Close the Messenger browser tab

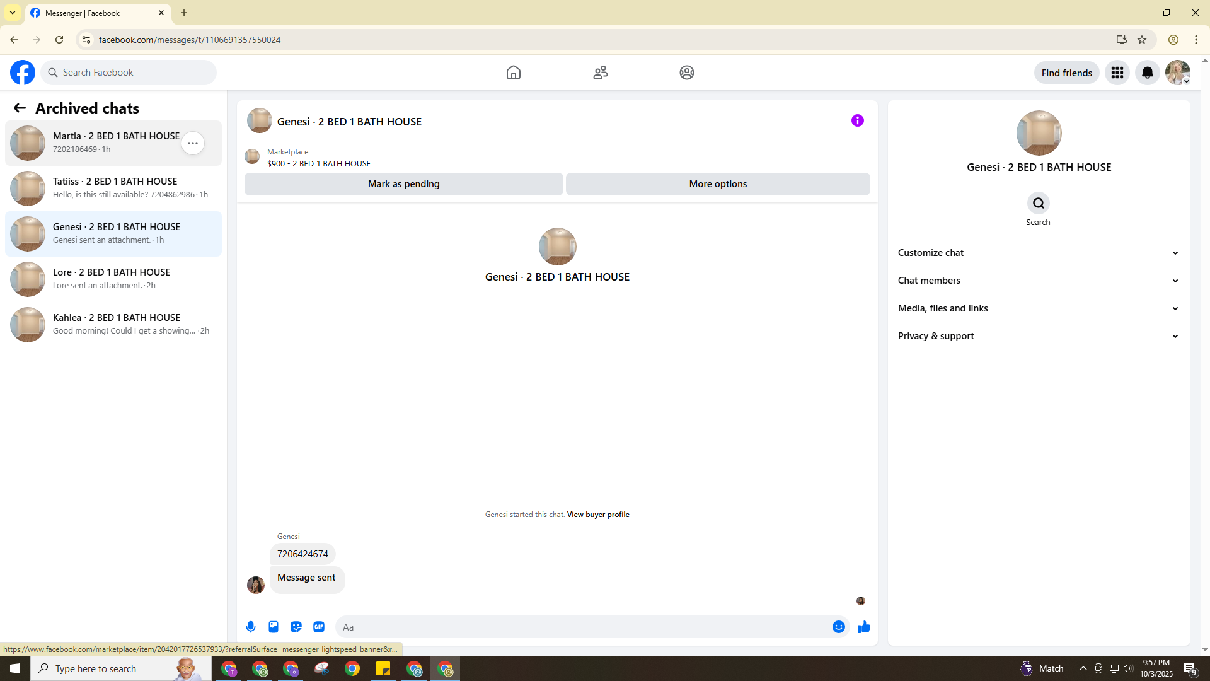tap(161, 13)
